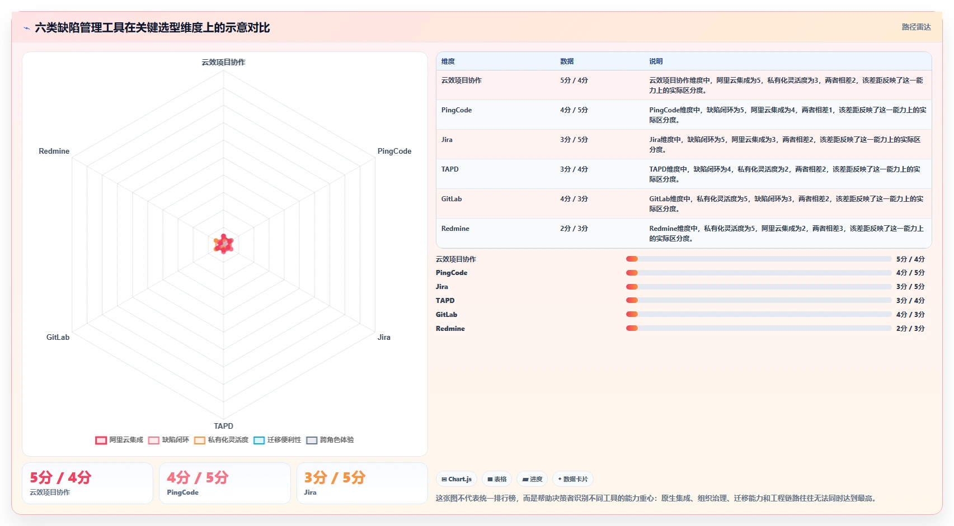Toggle the 迁移便利性 legend series
Viewport: 954px width, 526px height.
point(278,440)
